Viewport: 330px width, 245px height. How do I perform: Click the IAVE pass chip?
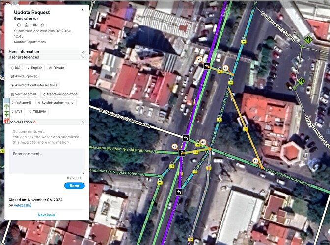point(17,112)
